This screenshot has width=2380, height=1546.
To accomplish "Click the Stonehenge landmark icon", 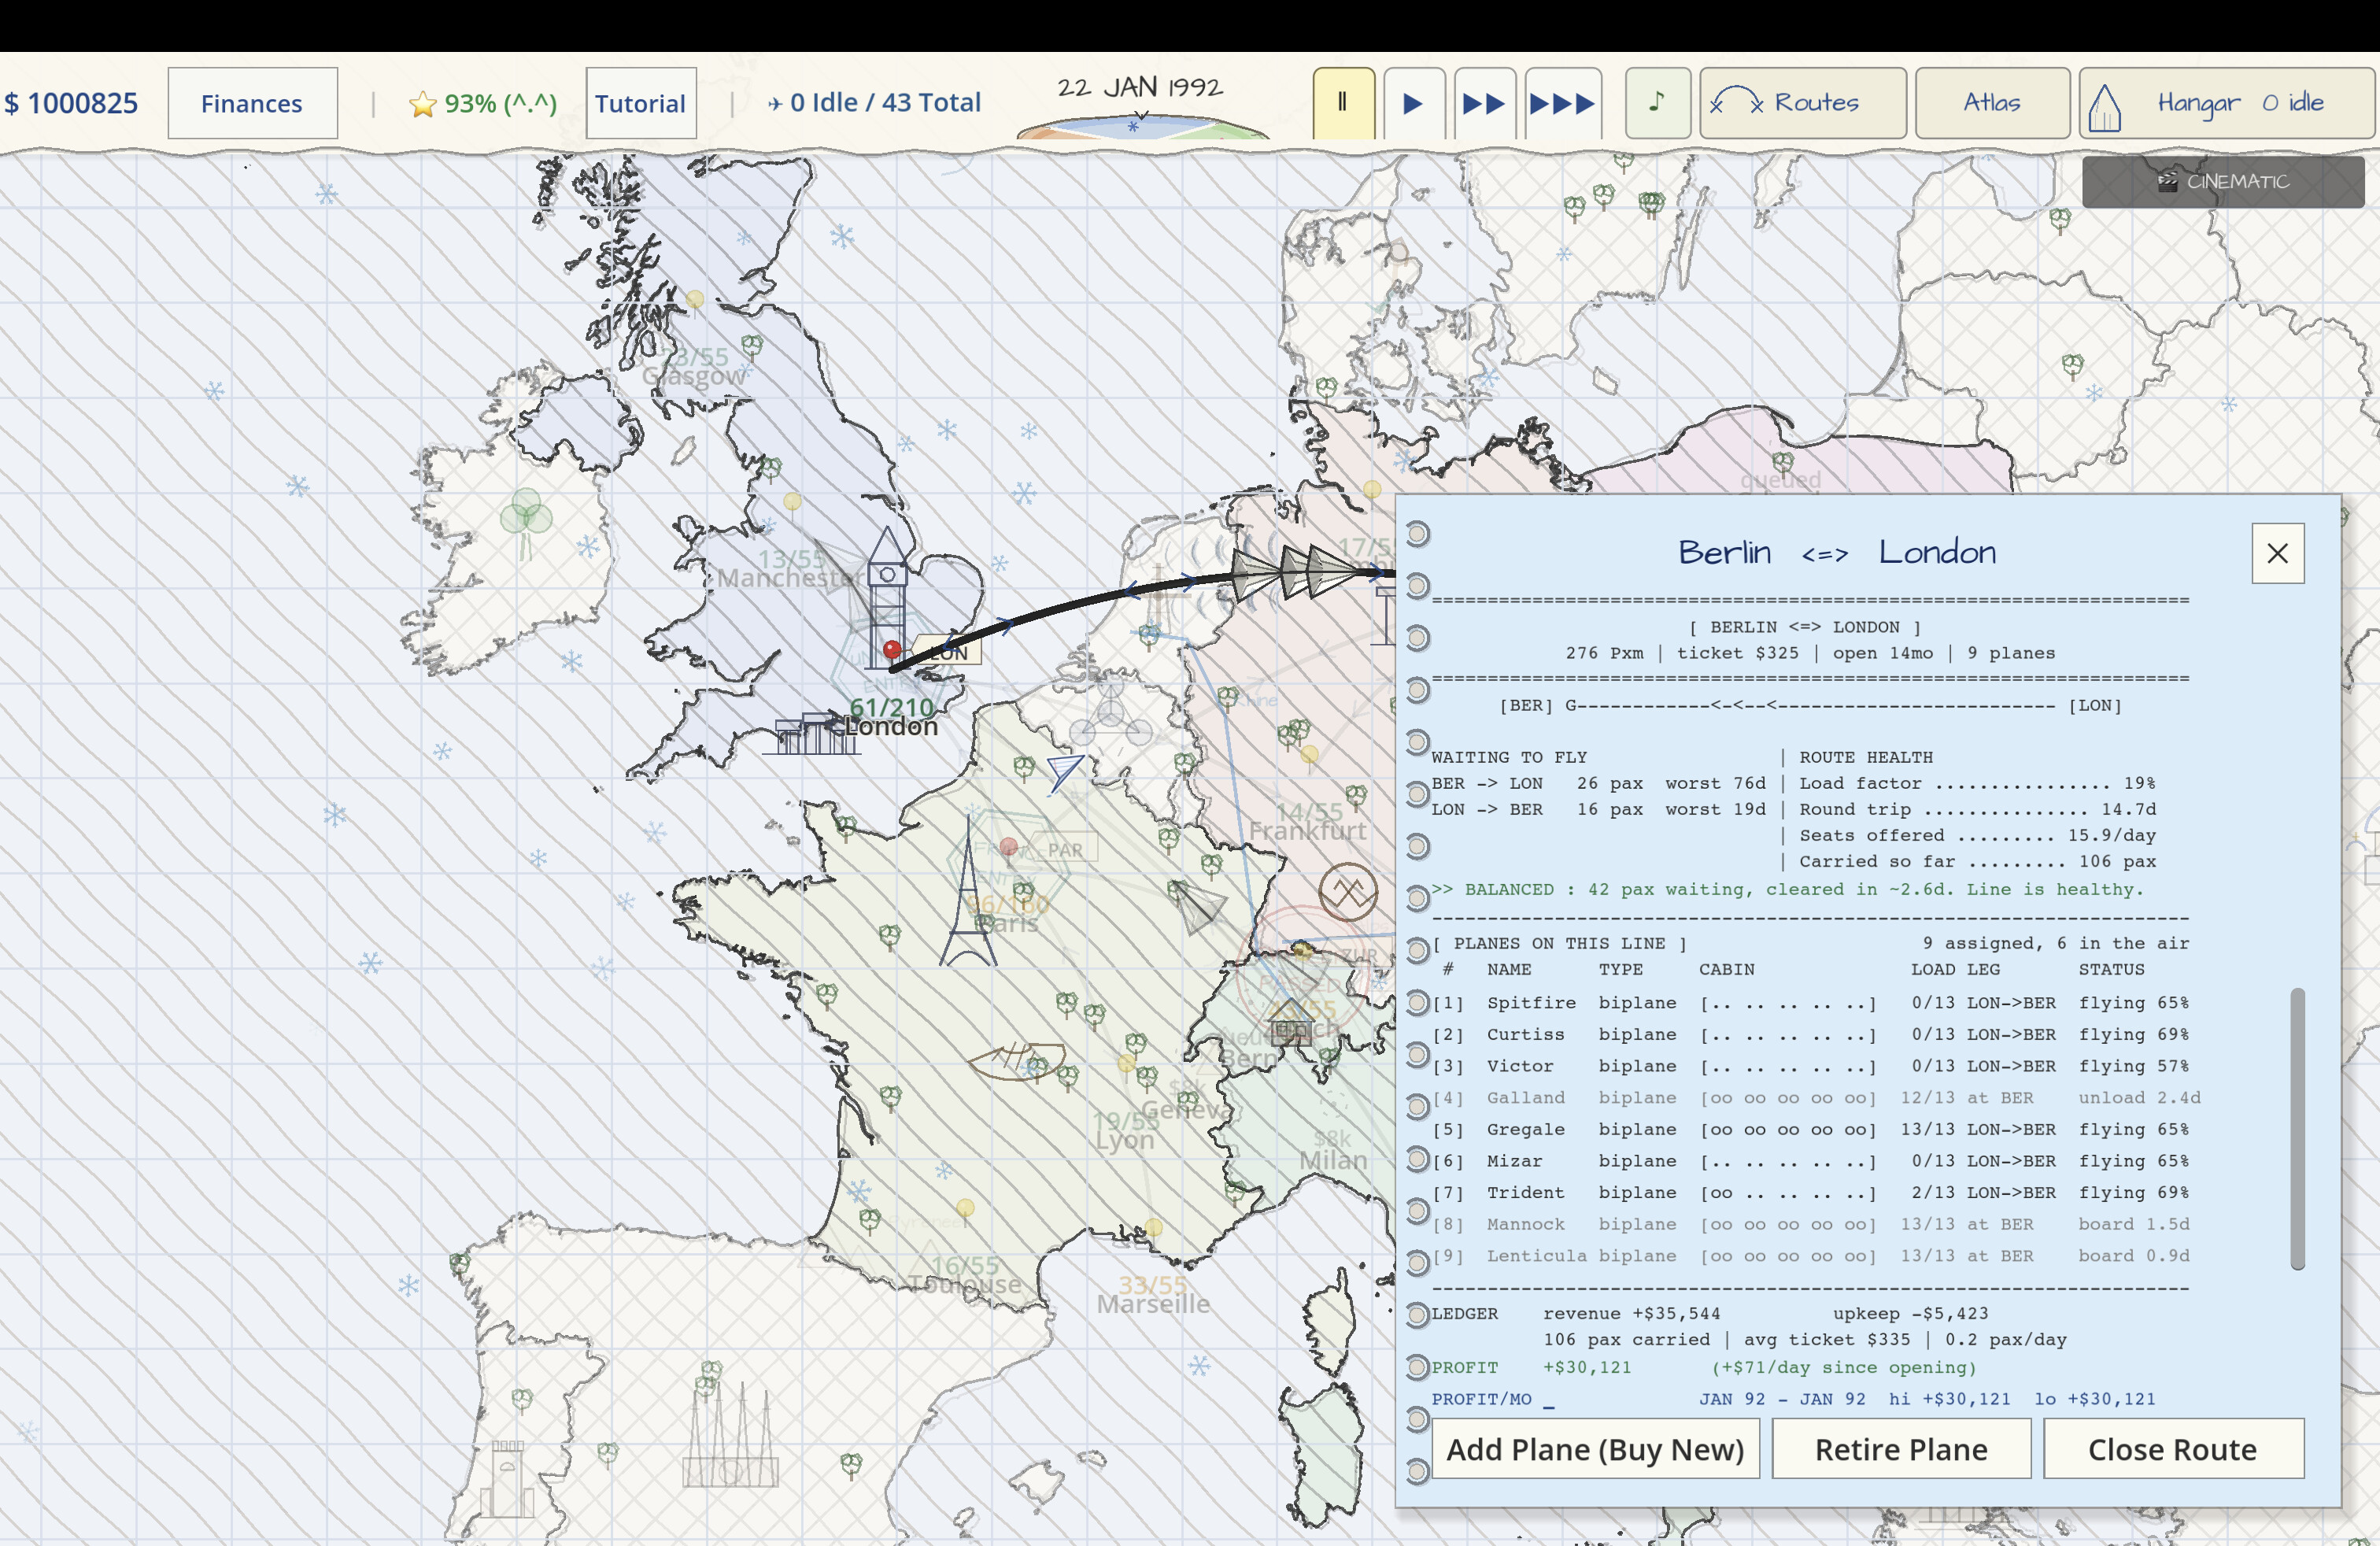I will 812,734.
